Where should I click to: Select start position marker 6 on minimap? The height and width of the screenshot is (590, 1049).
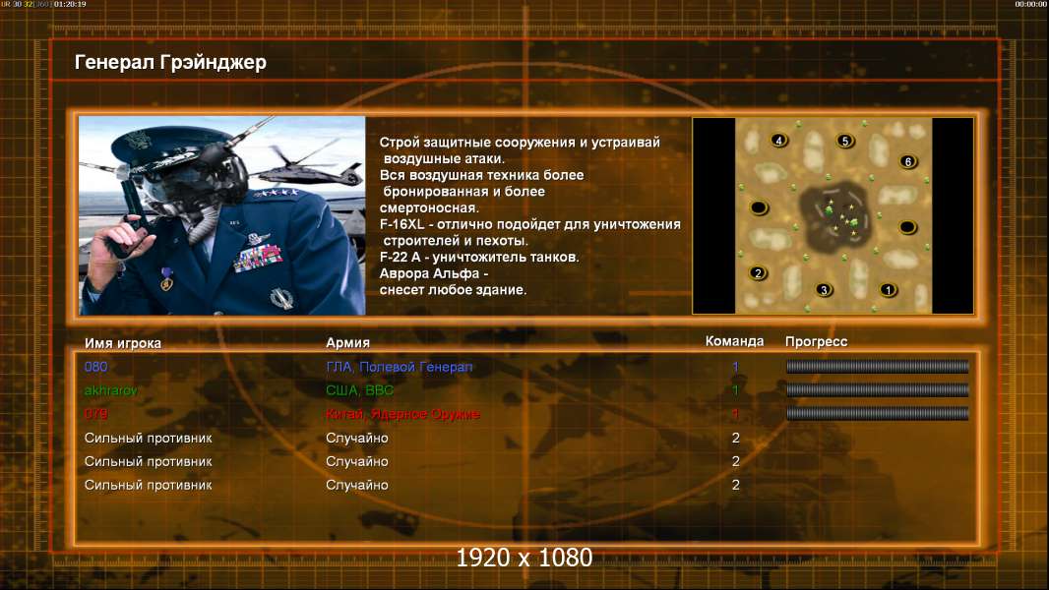908,161
